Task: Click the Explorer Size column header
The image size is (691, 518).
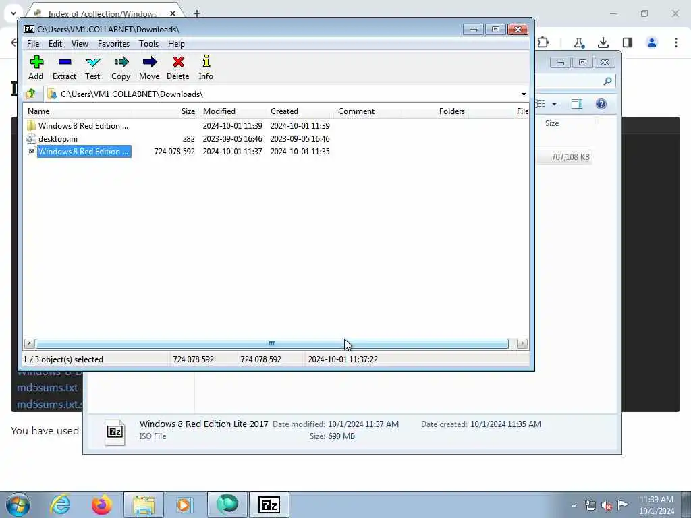Action: (x=552, y=123)
